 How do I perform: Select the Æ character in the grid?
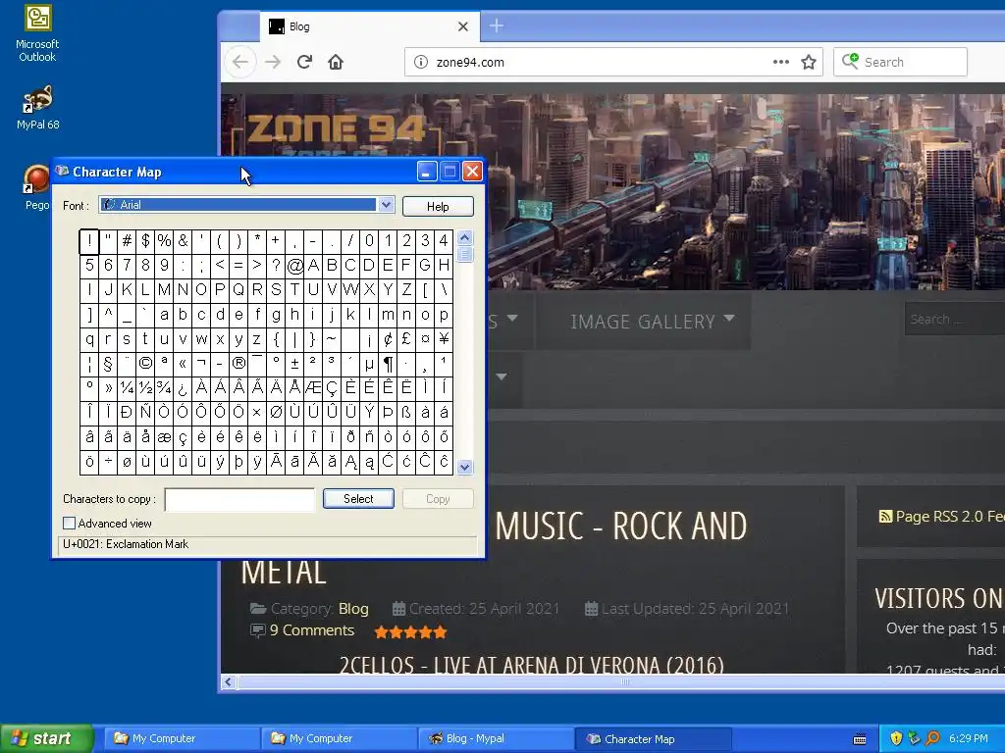pos(313,388)
